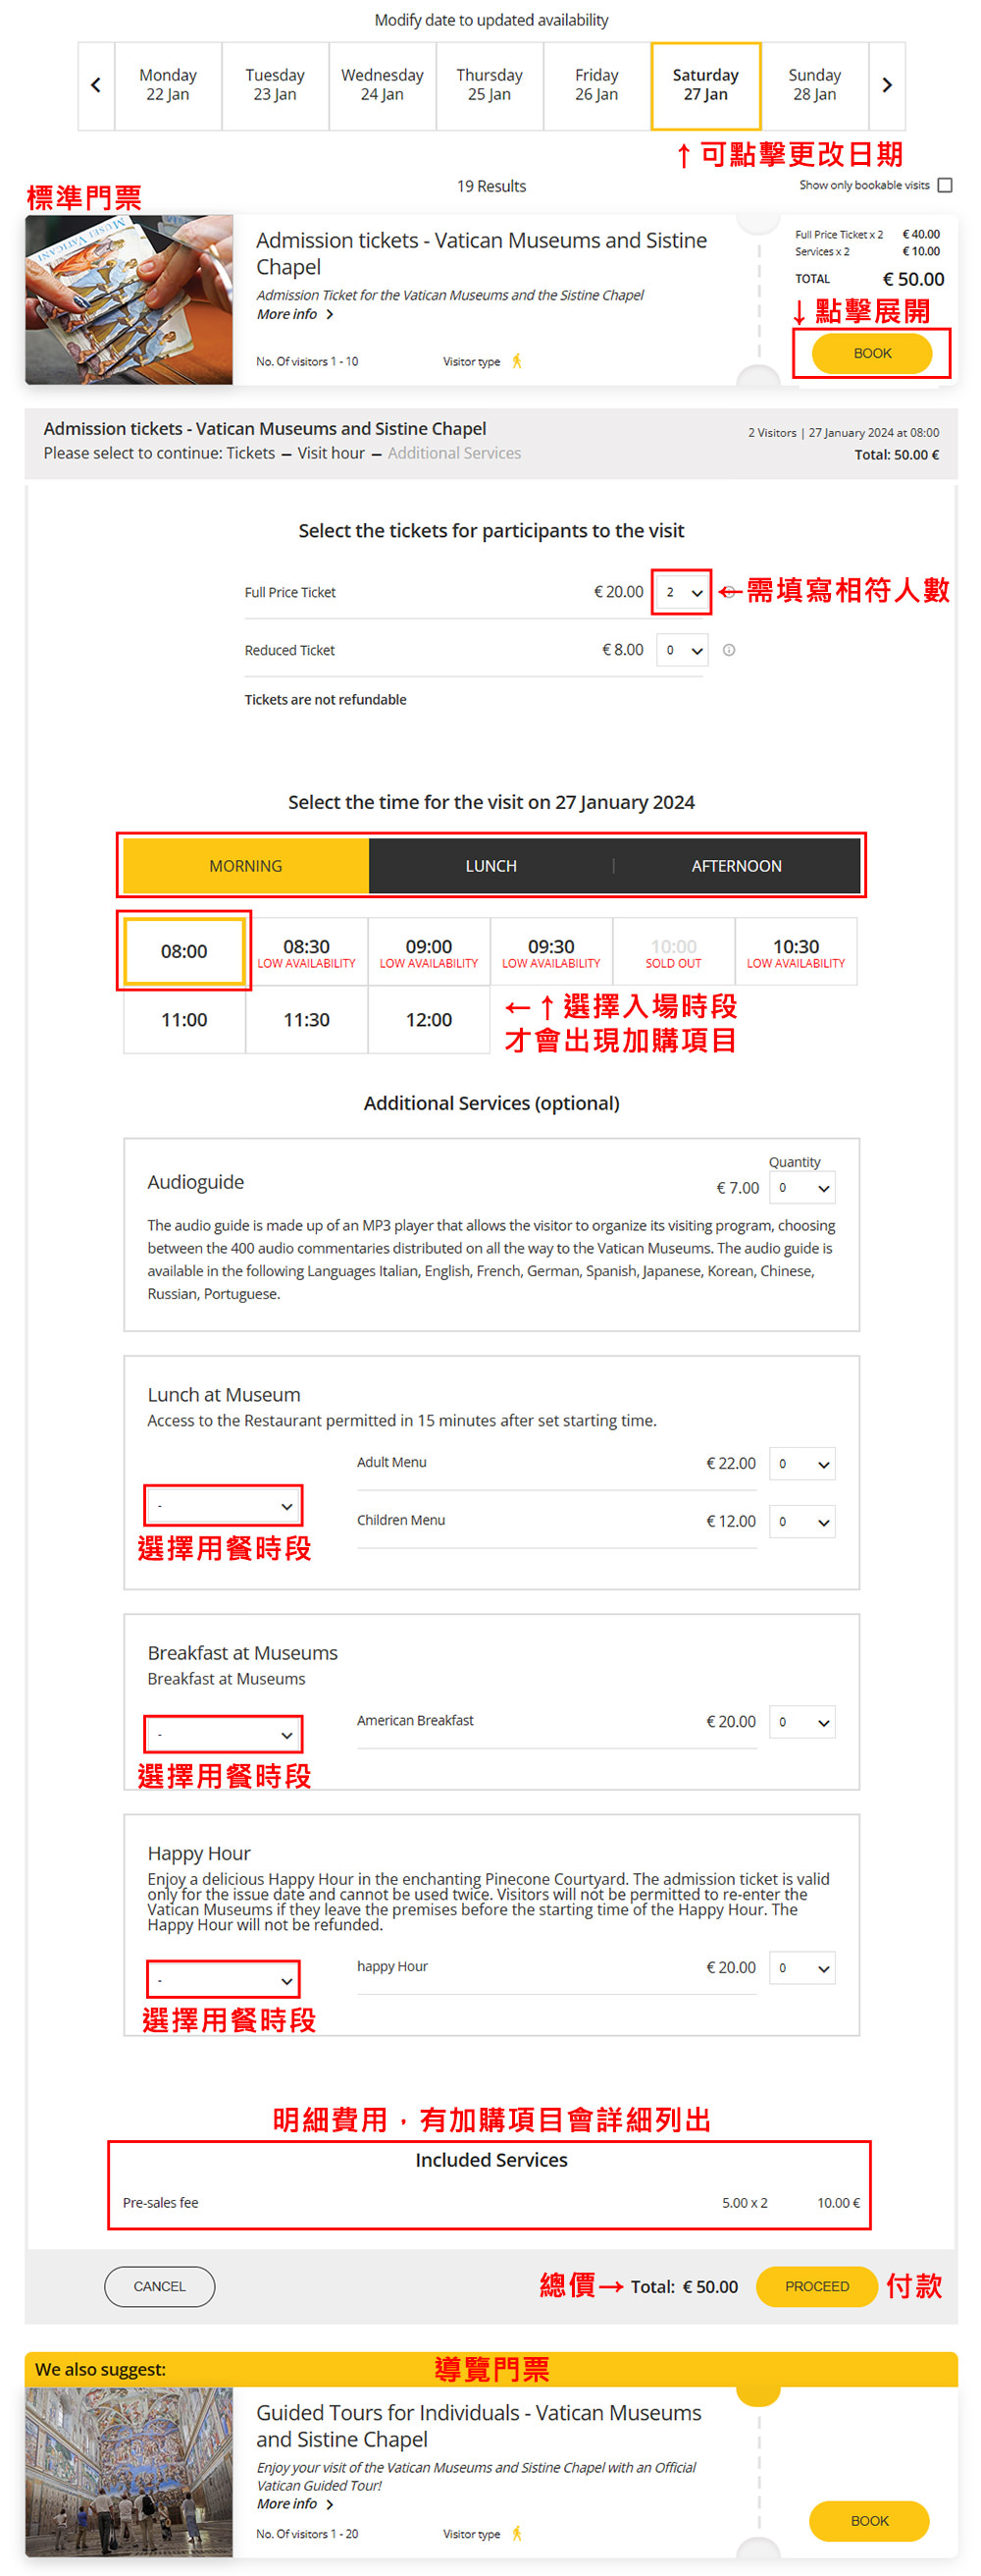Open More info for Guided Tours
Viewport: 981px width, 2576px height.
(x=295, y=2504)
